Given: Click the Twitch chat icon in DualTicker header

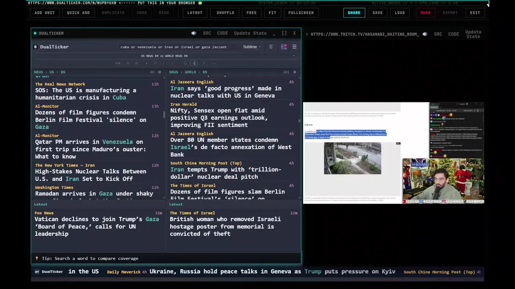Looking at the screenshot, I should pyautogui.click(x=271, y=47).
